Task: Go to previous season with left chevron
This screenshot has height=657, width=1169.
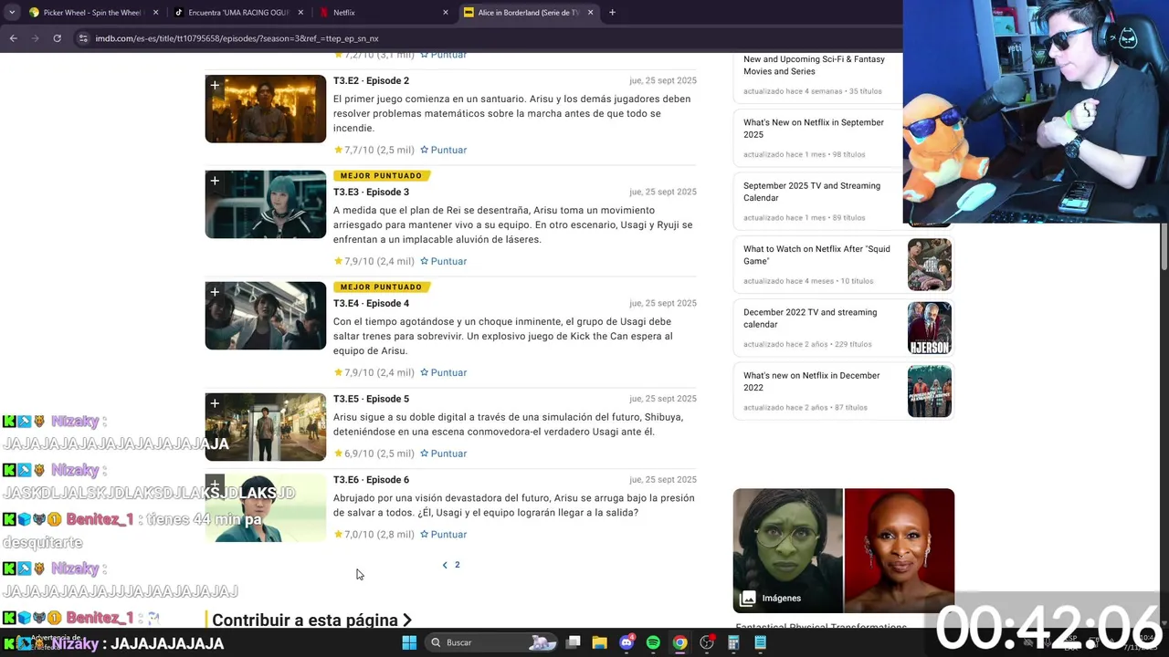Action: (445, 565)
